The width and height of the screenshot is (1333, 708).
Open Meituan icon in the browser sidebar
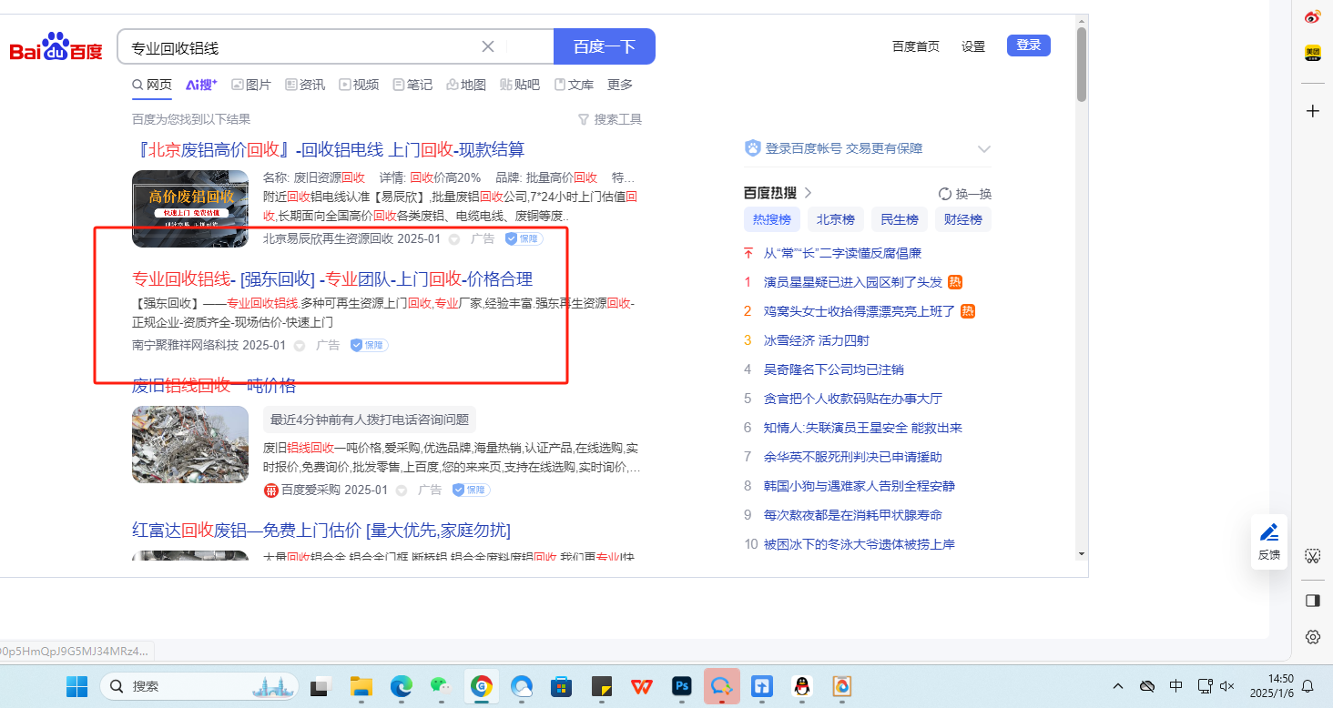click(1312, 53)
